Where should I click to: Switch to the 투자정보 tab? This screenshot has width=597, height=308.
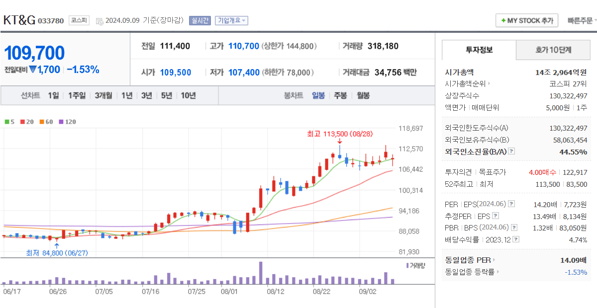coord(479,50)
